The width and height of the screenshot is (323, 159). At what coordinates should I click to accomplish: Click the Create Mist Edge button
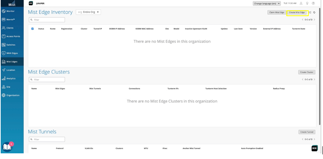[297, 12]
